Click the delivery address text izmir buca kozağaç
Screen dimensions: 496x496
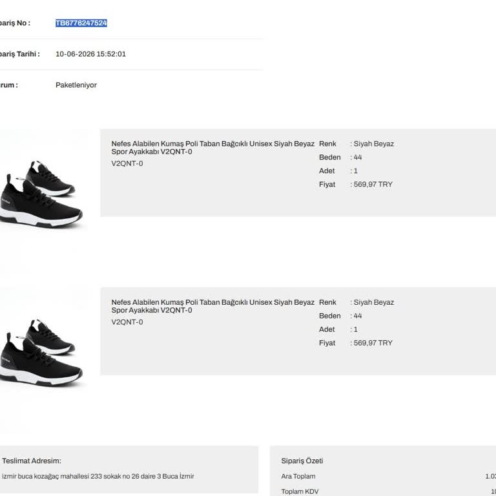tap(98, 476)
